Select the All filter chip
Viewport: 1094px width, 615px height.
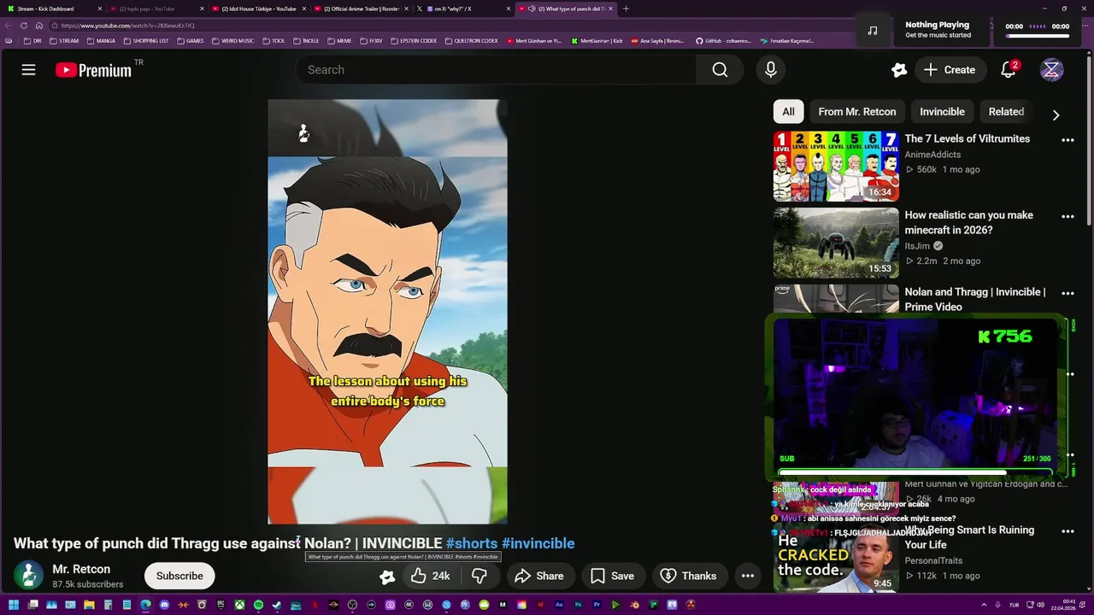(788, 112)
